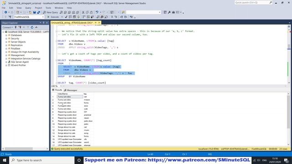Click the Decrease indent icon
292x164 pixels.
(121, 17)
